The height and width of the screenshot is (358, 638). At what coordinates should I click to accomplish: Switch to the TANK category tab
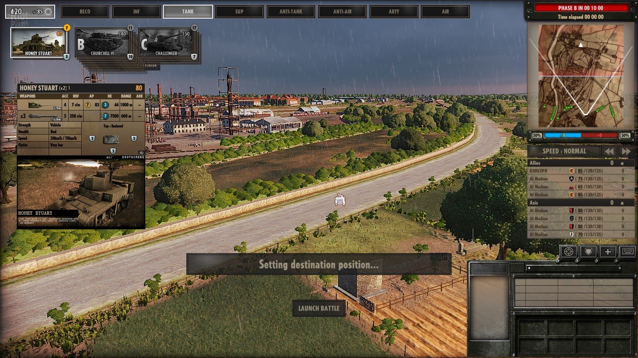pyautogui.click(x=188, y=11)
